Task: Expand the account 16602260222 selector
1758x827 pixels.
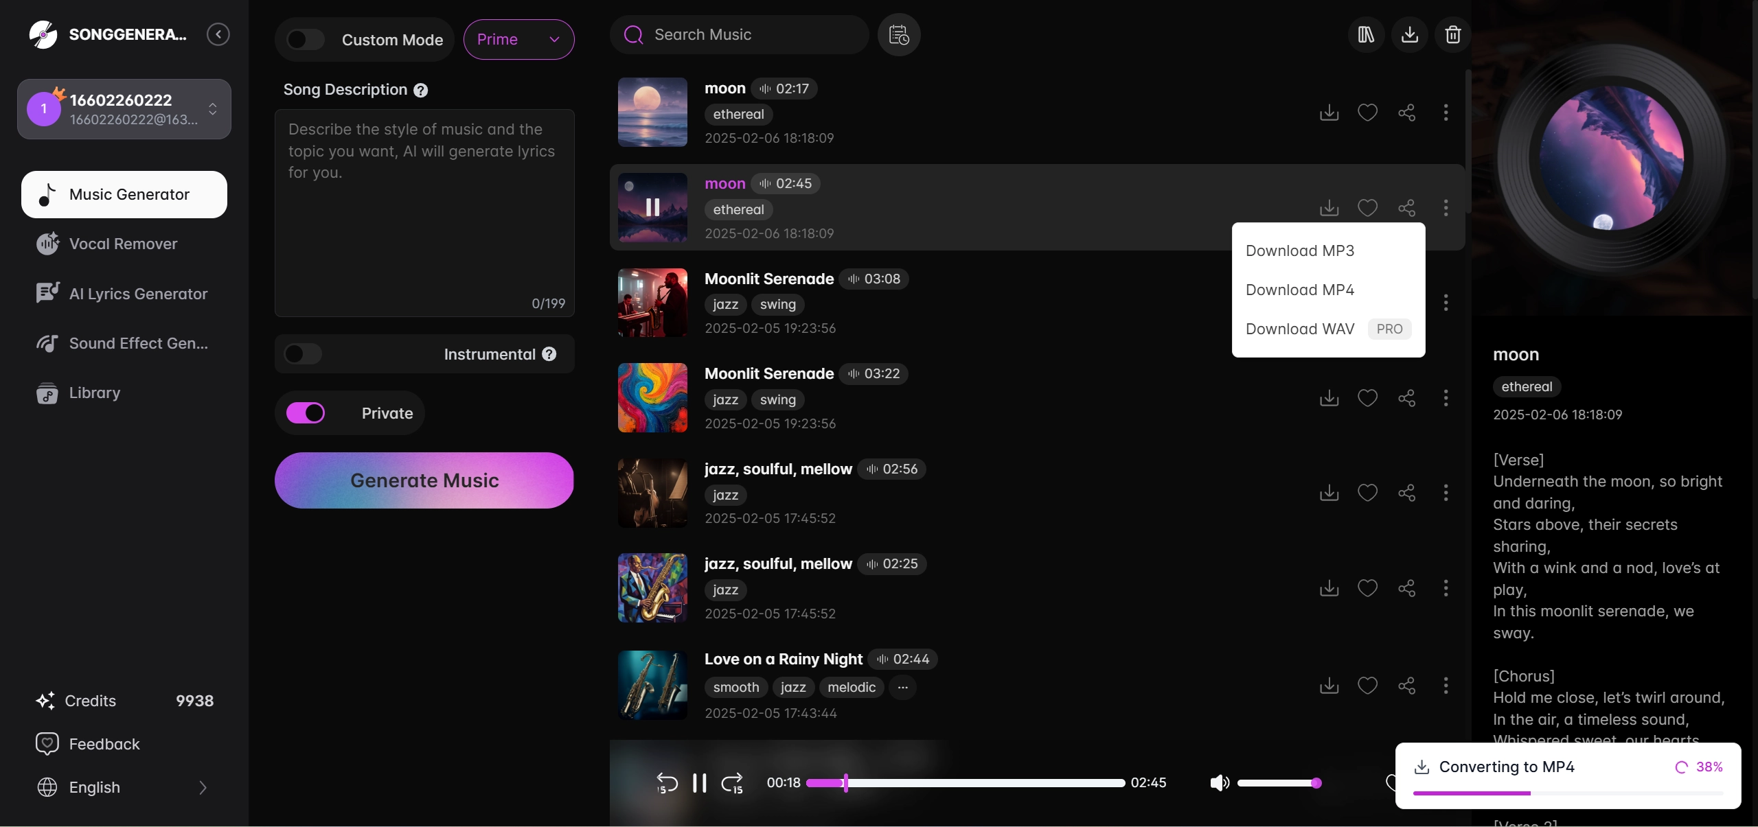Action: click(x=213, y=108)
